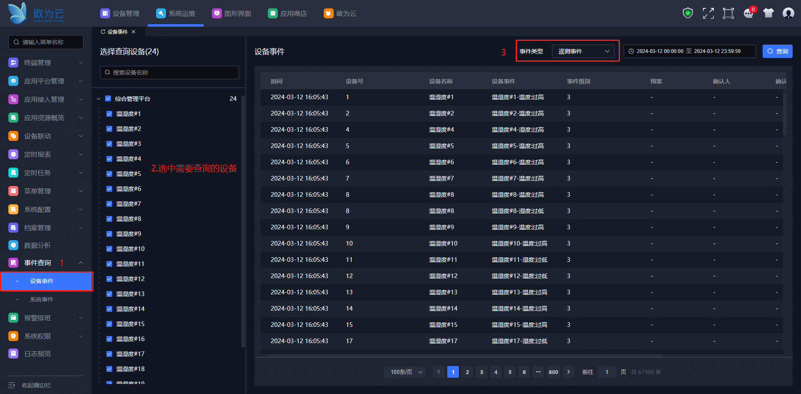
Task: Open the messages chat bubble icon
Action: tap(748, 13)
